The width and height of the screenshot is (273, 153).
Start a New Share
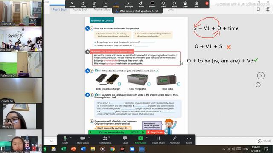pyautogui.click(x=140, y=140)
